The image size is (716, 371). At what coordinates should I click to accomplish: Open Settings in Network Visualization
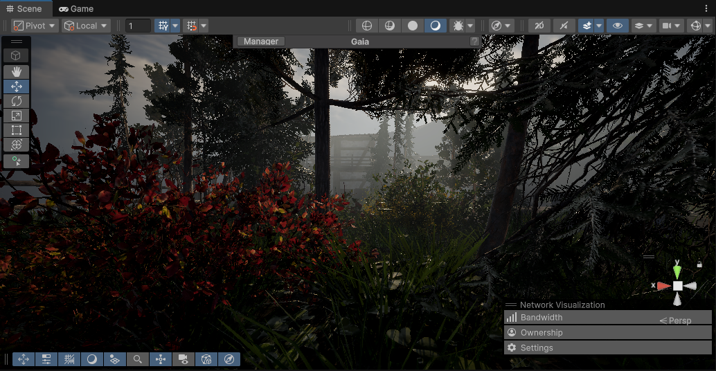[608, 347]
